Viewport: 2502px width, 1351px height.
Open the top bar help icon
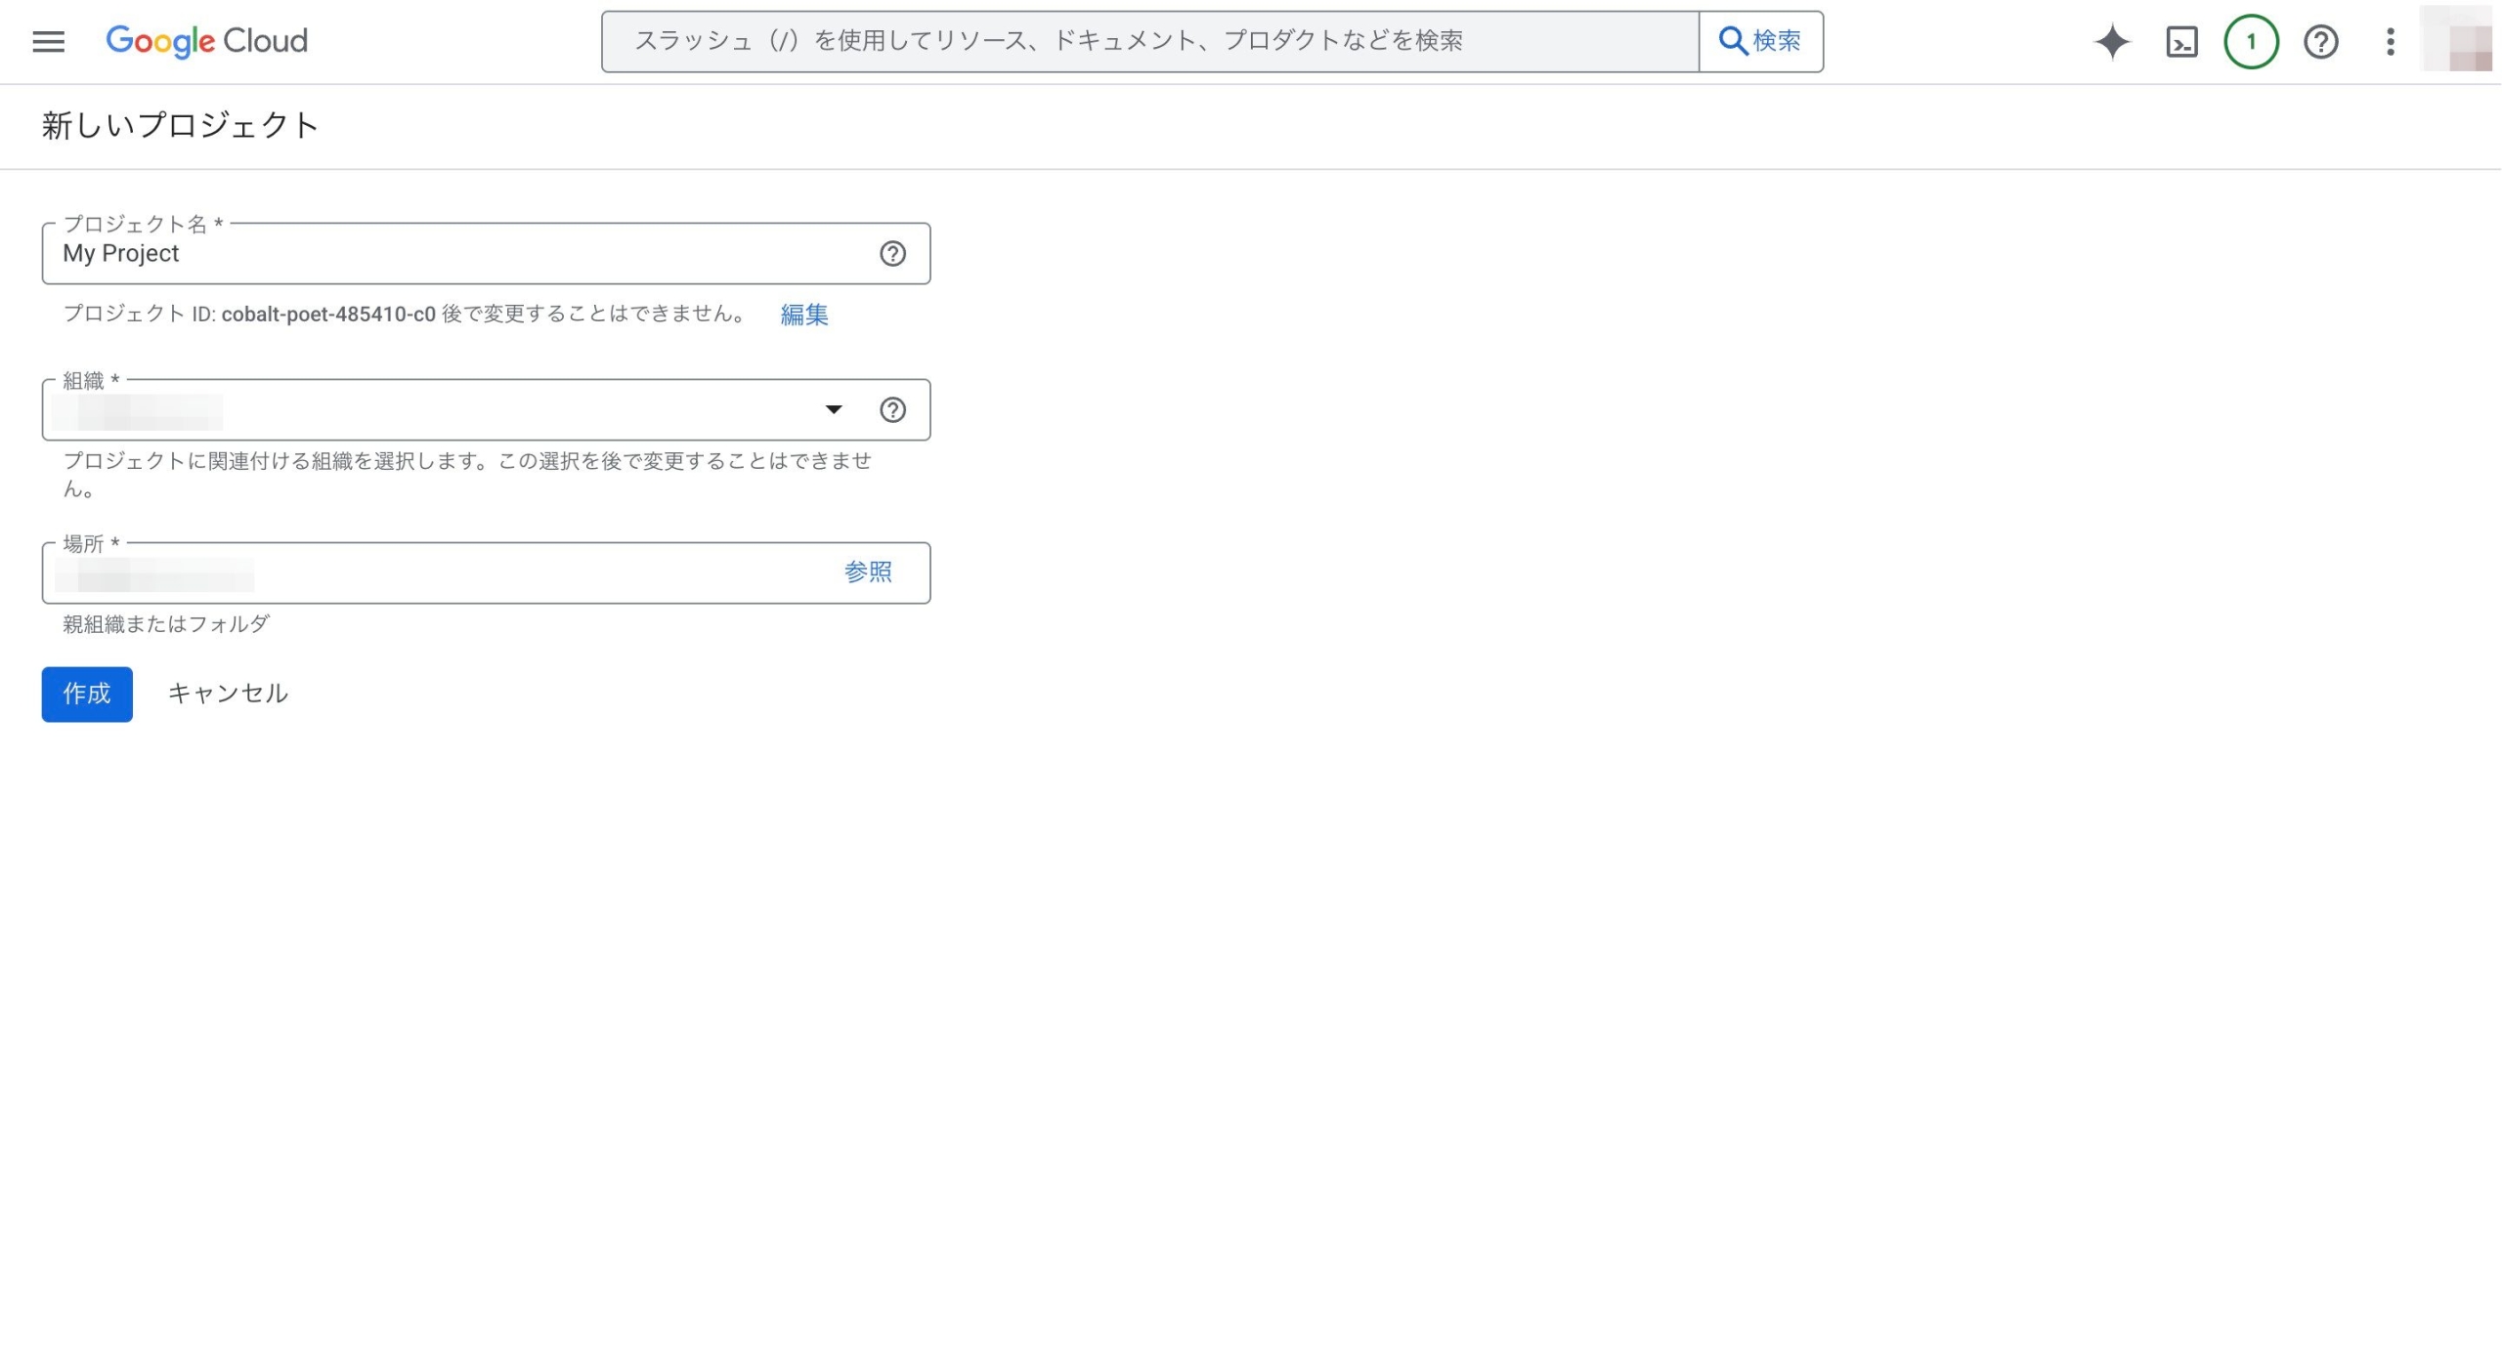(x=2320, y=41)
